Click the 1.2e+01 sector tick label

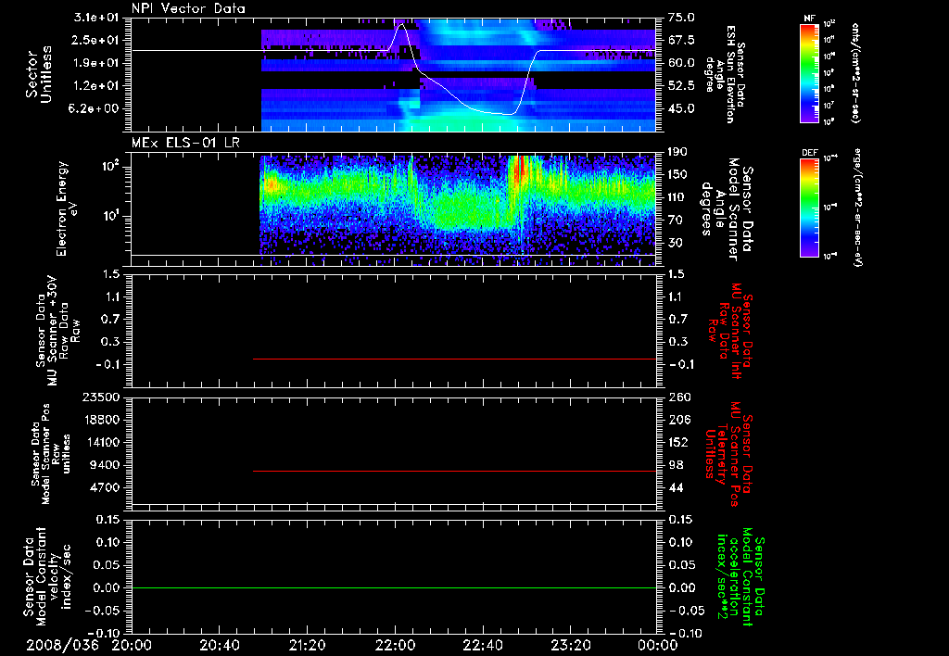[x=97, y=86]
